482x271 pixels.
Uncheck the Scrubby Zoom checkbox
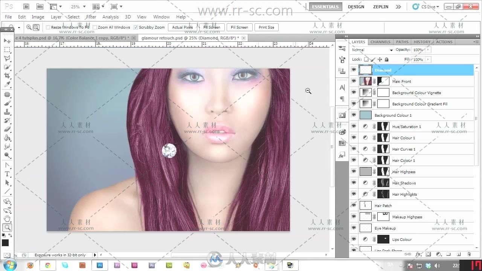point(136,27)
